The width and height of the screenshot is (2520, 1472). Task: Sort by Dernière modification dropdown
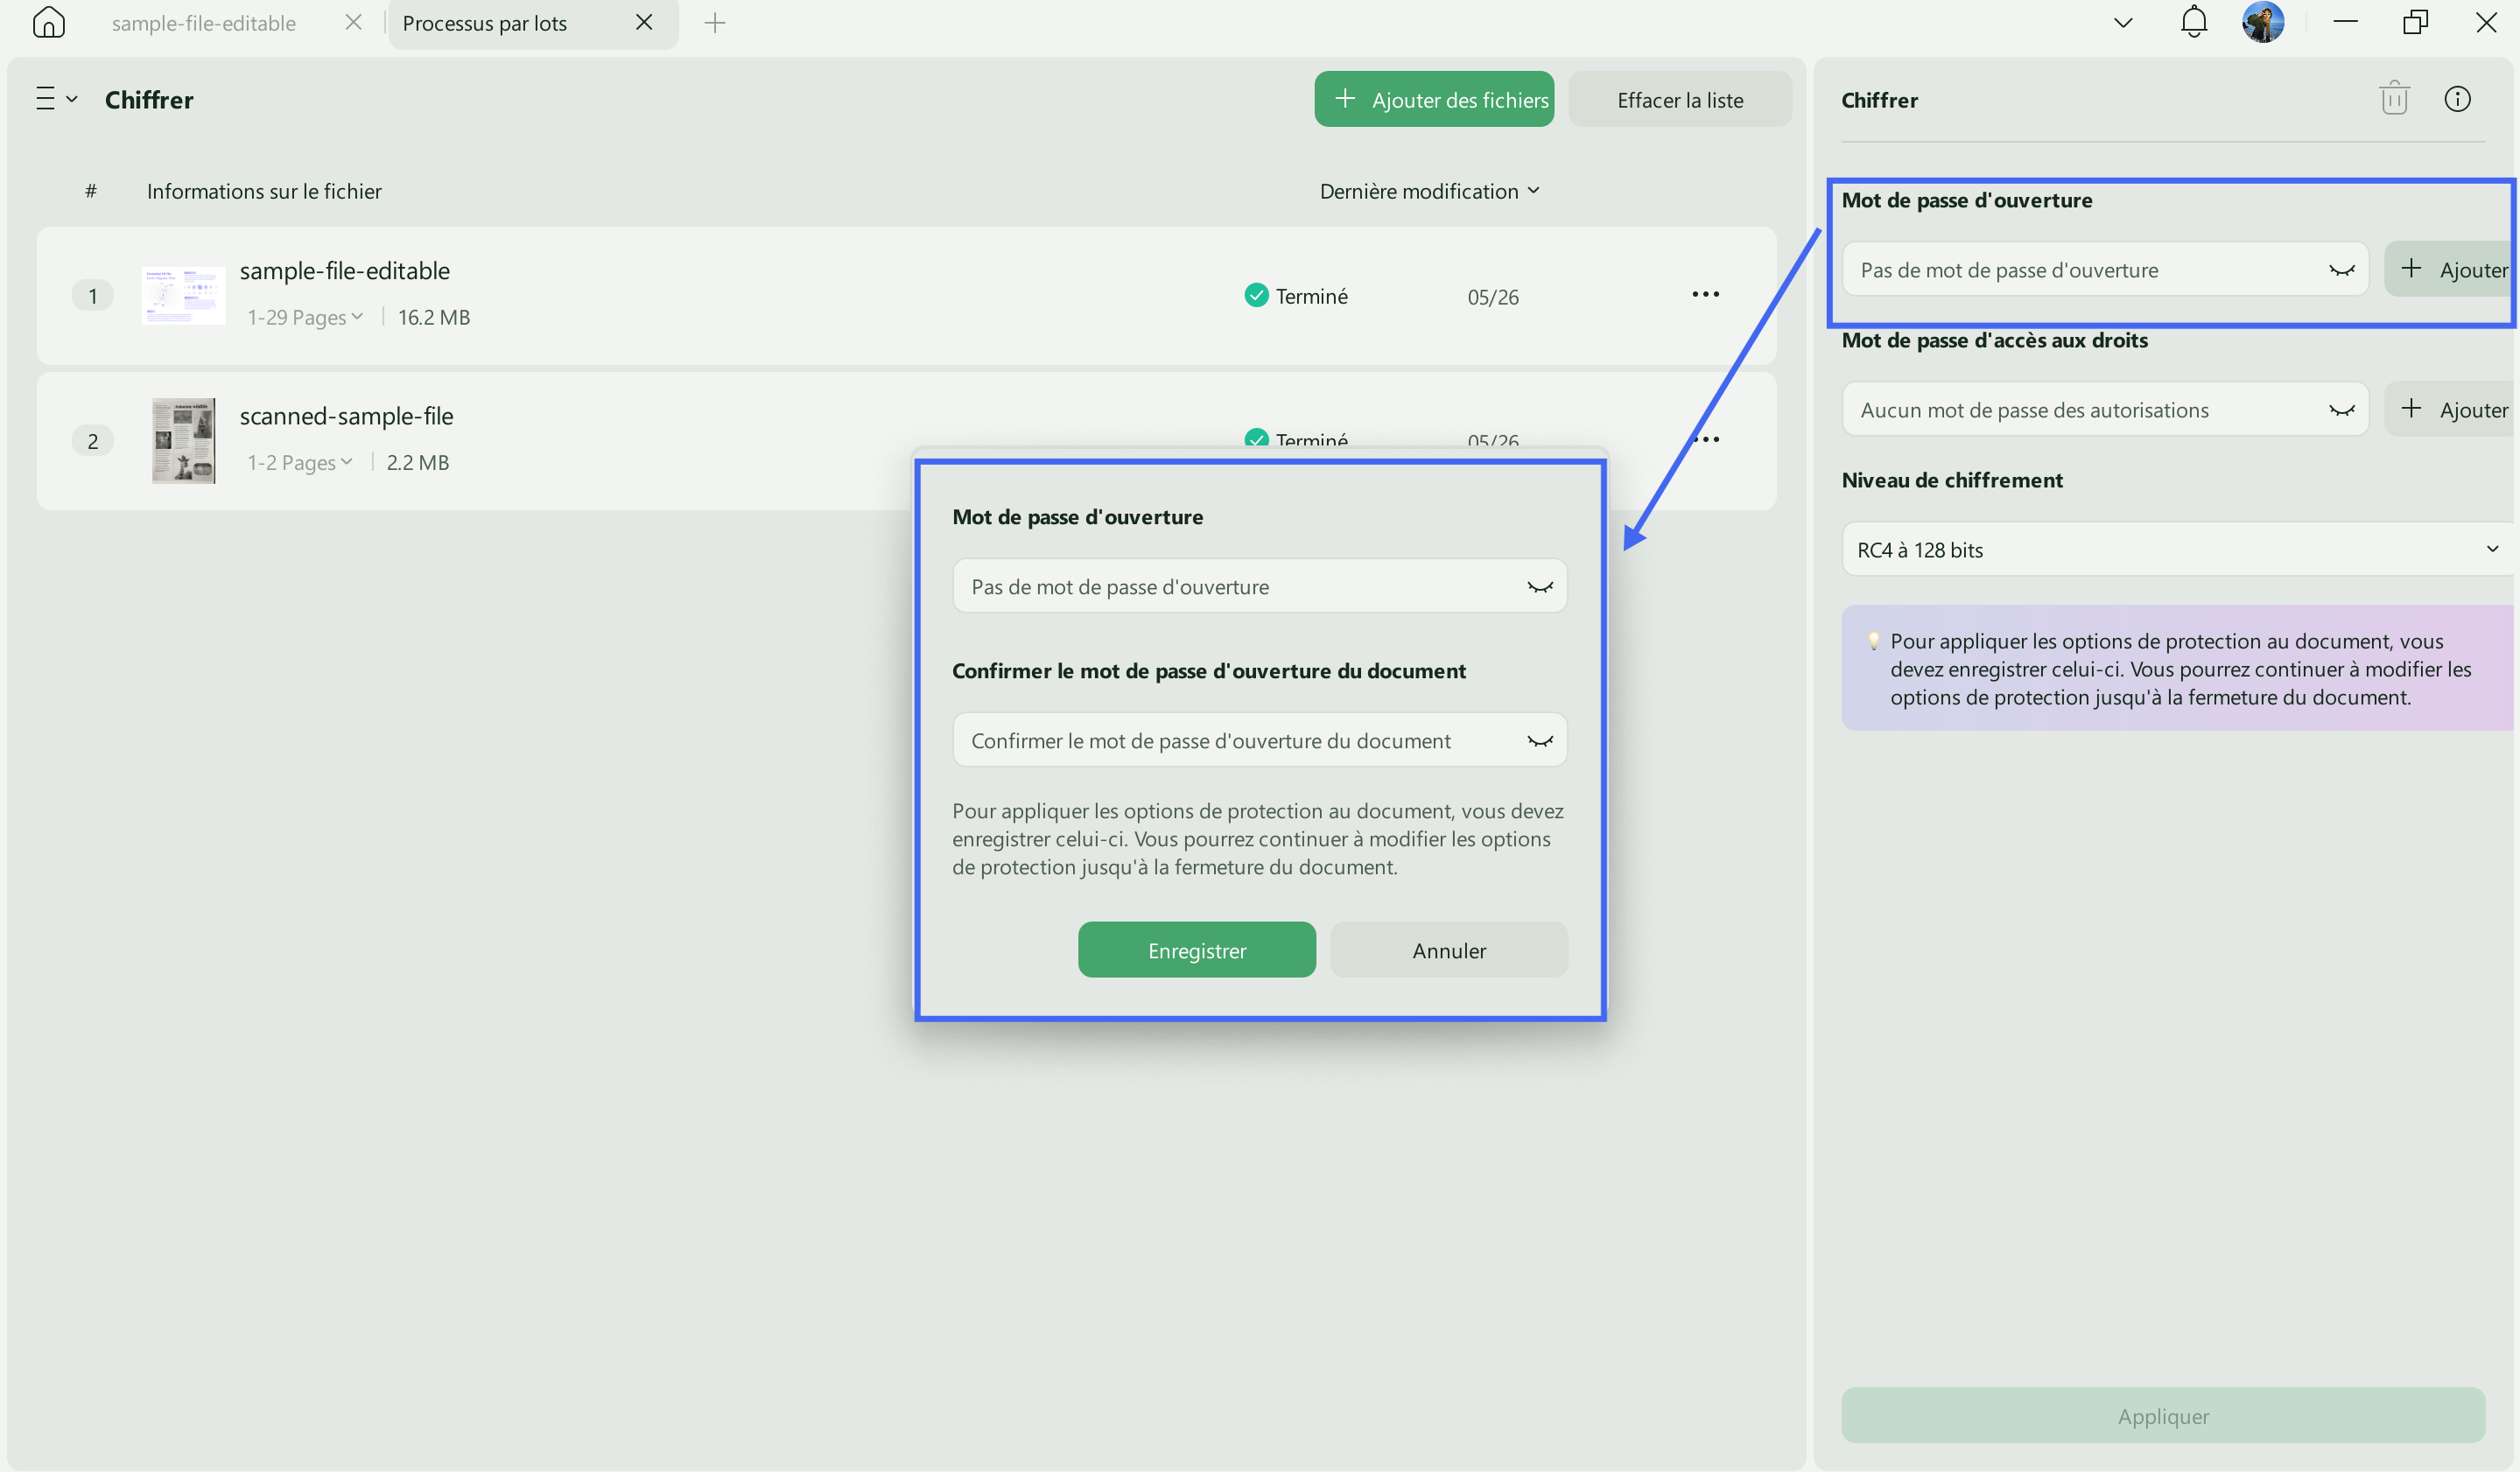(x=1429, y=191)
